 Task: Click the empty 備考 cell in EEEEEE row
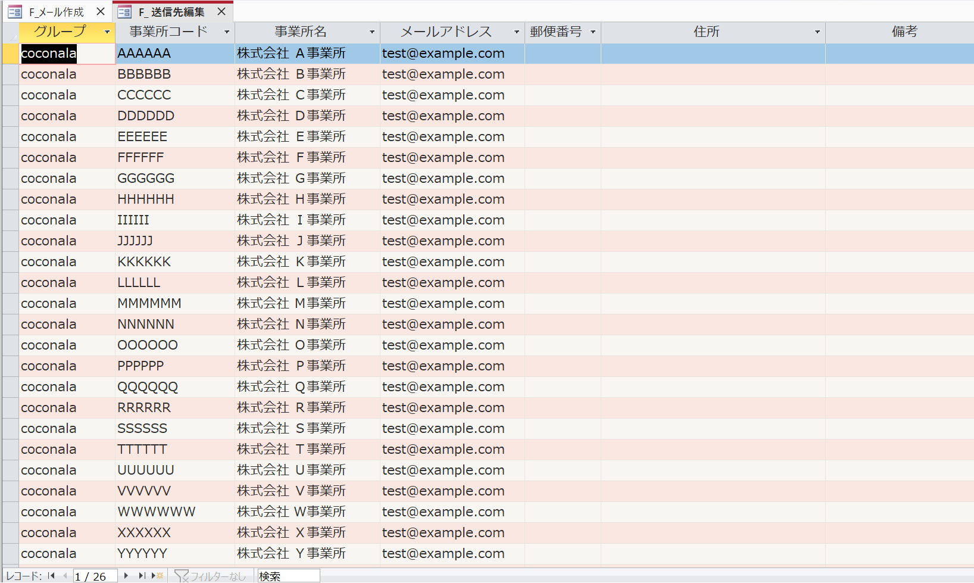900,137
